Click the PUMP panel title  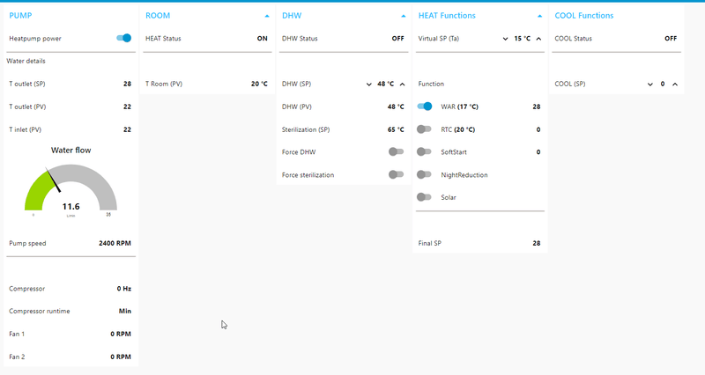tap(20, 15)
